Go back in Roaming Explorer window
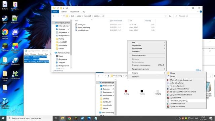Screen dimensions: 215x121 pos(98,76)
